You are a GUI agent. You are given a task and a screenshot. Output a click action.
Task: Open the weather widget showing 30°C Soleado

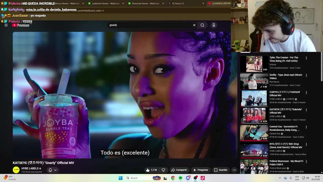10,178
